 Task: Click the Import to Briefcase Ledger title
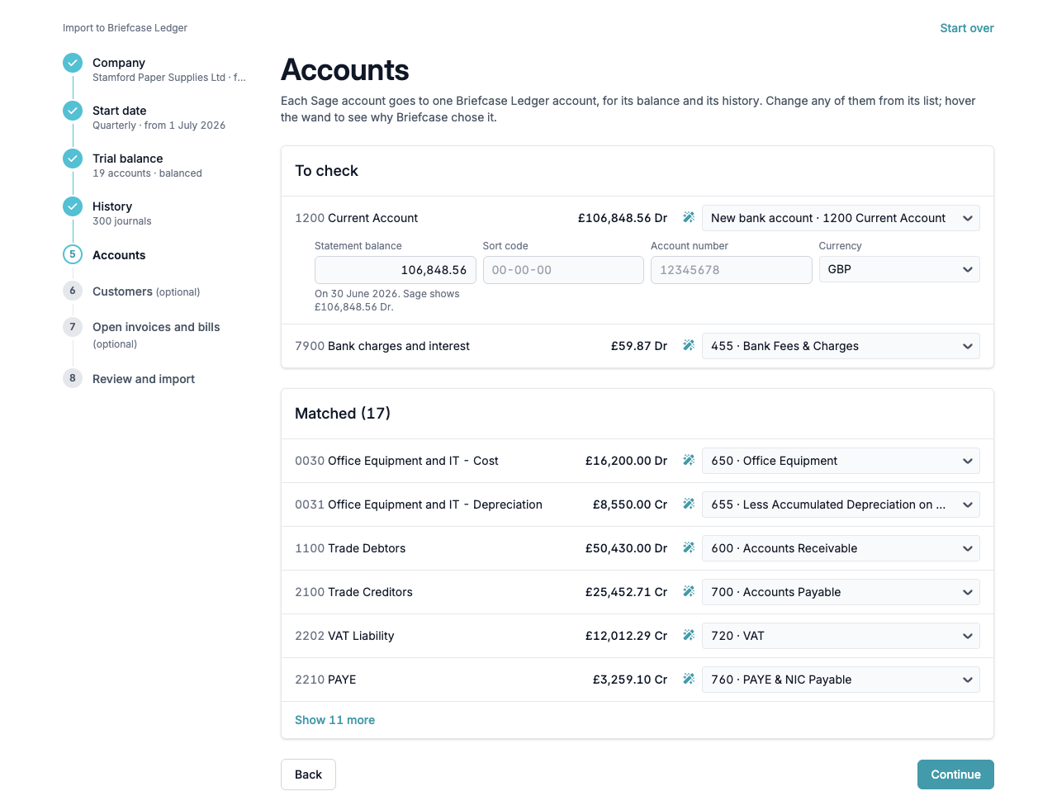pos(125,28)
